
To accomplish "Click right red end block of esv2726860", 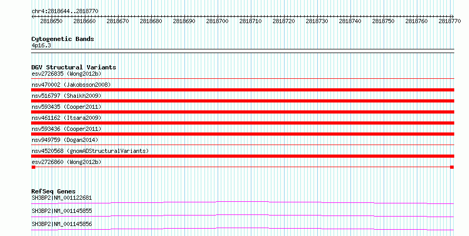I will pos(452,167).
